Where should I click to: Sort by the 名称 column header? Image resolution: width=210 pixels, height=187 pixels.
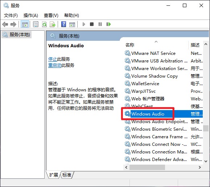(x=156, y=45)
